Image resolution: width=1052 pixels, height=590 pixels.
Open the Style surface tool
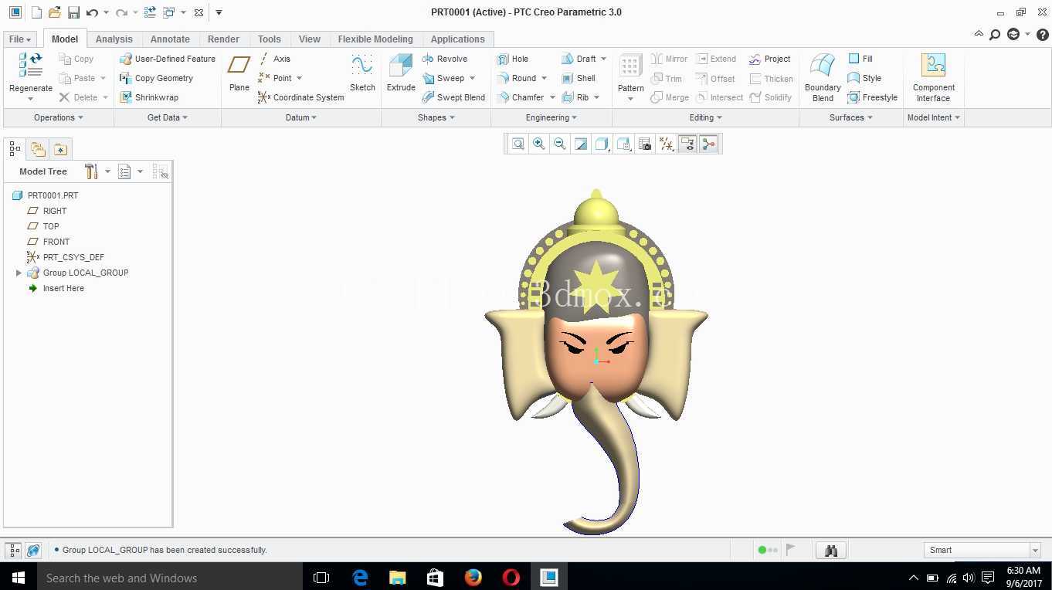(x=864, y=78)
